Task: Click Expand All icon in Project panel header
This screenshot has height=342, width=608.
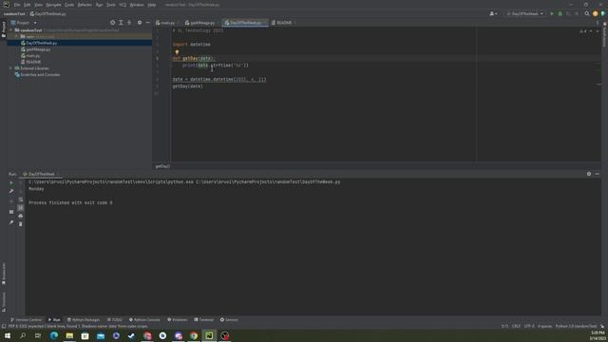Action: coord(121,23)
